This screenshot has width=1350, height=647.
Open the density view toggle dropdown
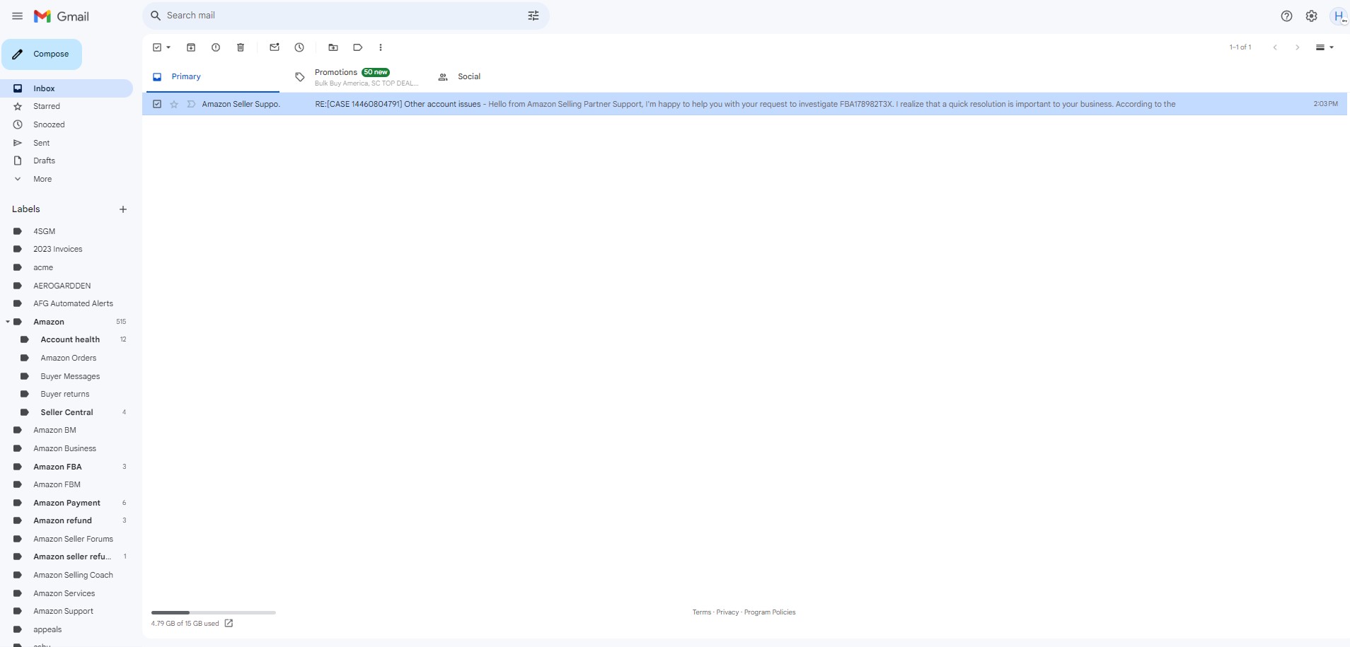coord(1324,47)
